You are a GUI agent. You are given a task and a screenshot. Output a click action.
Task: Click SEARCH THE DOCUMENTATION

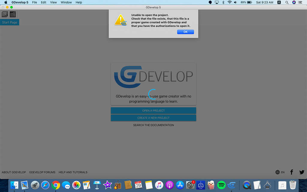[153, 125]
